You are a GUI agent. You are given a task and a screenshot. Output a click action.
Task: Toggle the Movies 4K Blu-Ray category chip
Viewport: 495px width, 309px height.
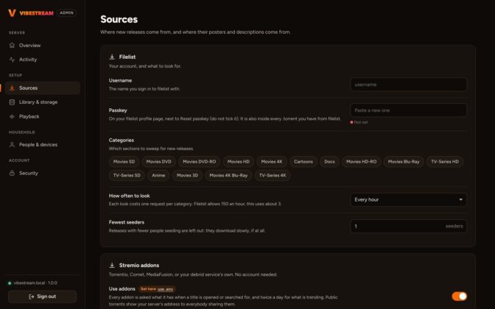pos(228,175)
